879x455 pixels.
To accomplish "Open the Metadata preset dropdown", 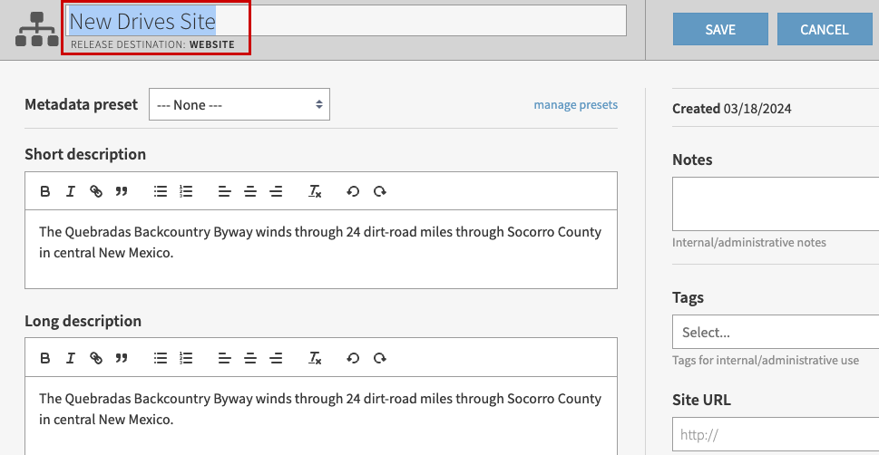I will (x=239, y=105).
